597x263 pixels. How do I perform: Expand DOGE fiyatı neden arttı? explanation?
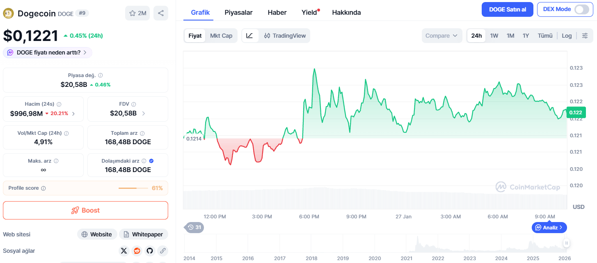48,52
